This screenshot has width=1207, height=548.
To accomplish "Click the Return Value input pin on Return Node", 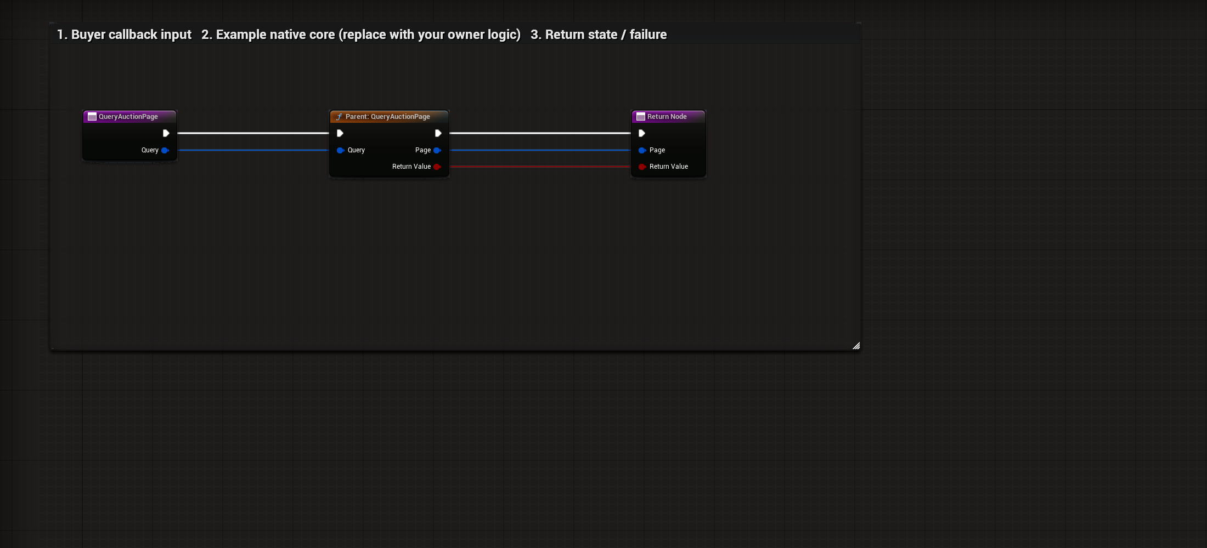I will [642, 167].
